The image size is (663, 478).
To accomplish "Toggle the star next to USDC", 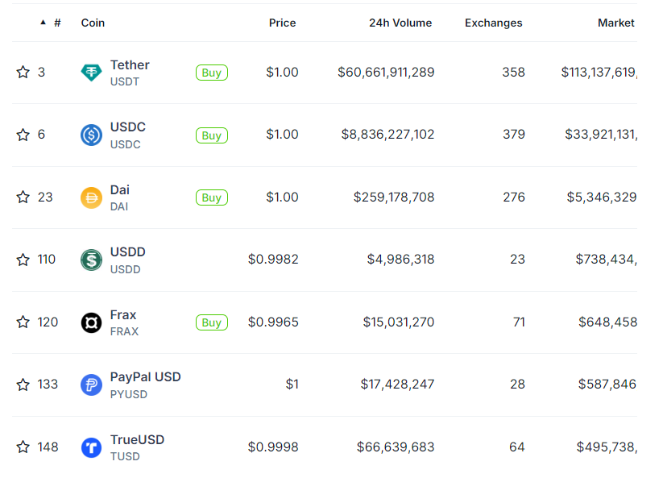I will (x=23, y=135).
